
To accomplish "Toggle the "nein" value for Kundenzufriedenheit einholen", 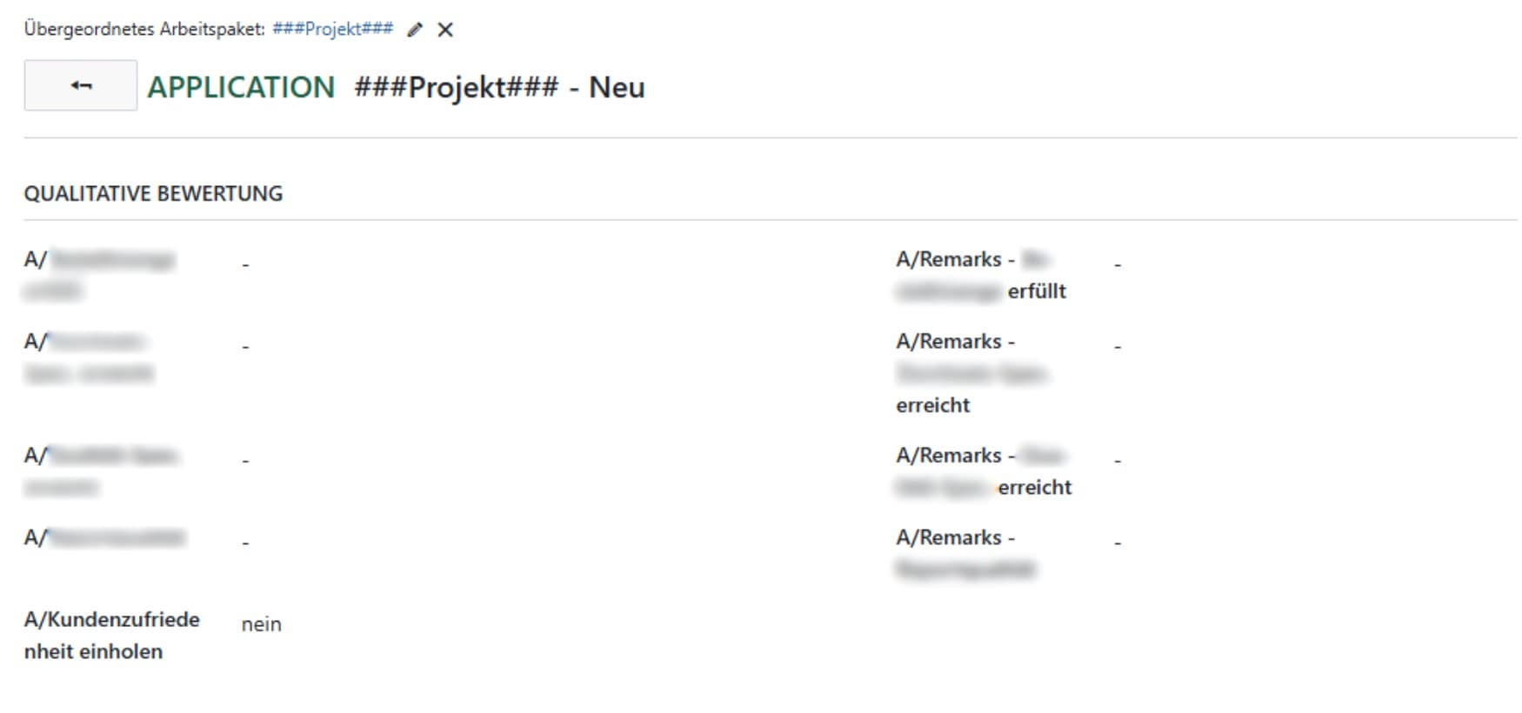I will click(x=261, y=624).
